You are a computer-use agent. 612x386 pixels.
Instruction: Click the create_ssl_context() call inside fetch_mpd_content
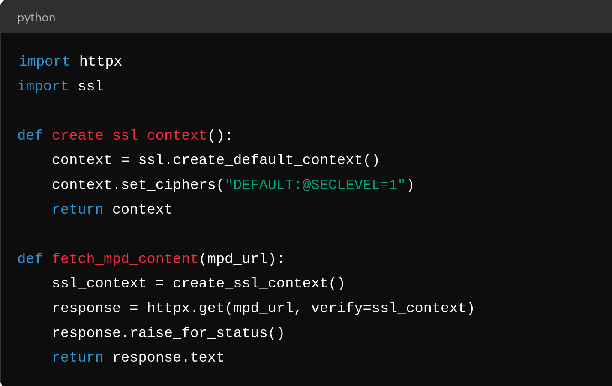(x=259, y=283)
